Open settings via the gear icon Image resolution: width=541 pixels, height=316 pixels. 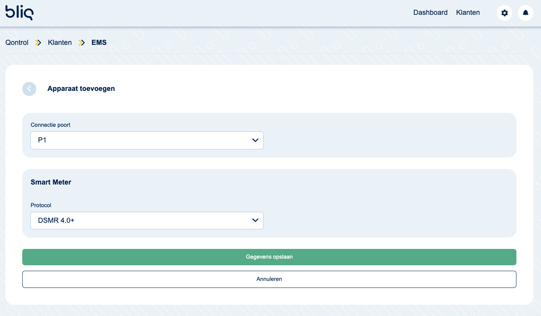[504, 13]
